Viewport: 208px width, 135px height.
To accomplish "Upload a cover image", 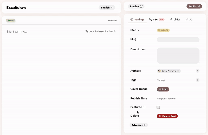I will click(x=163, y=89).
